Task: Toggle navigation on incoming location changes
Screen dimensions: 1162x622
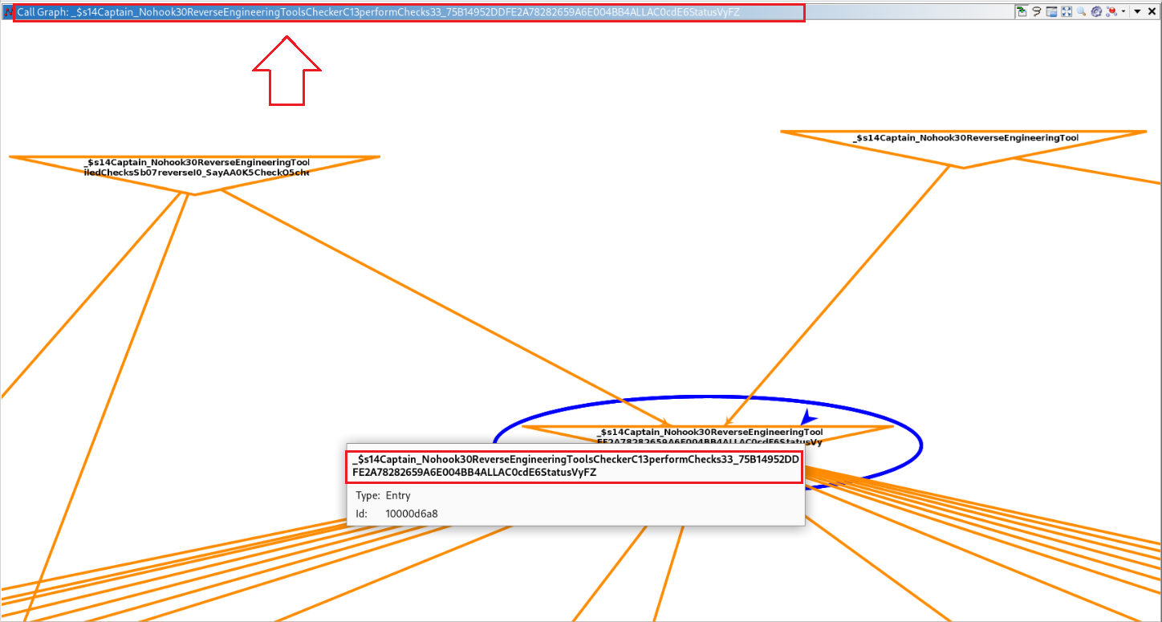Action: pyautogui.click(x=1022, y=11)
